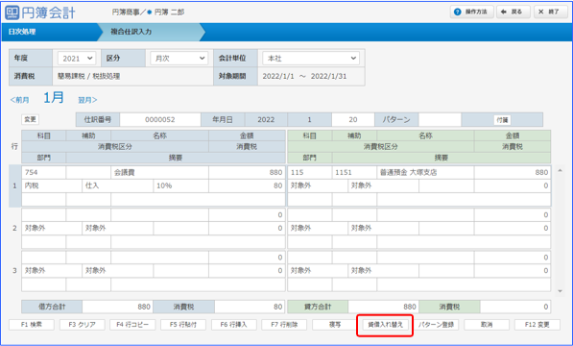Click the small 変更 button near 仕訳番号
This screenshot has width=573, height=346.
[30, 119]
